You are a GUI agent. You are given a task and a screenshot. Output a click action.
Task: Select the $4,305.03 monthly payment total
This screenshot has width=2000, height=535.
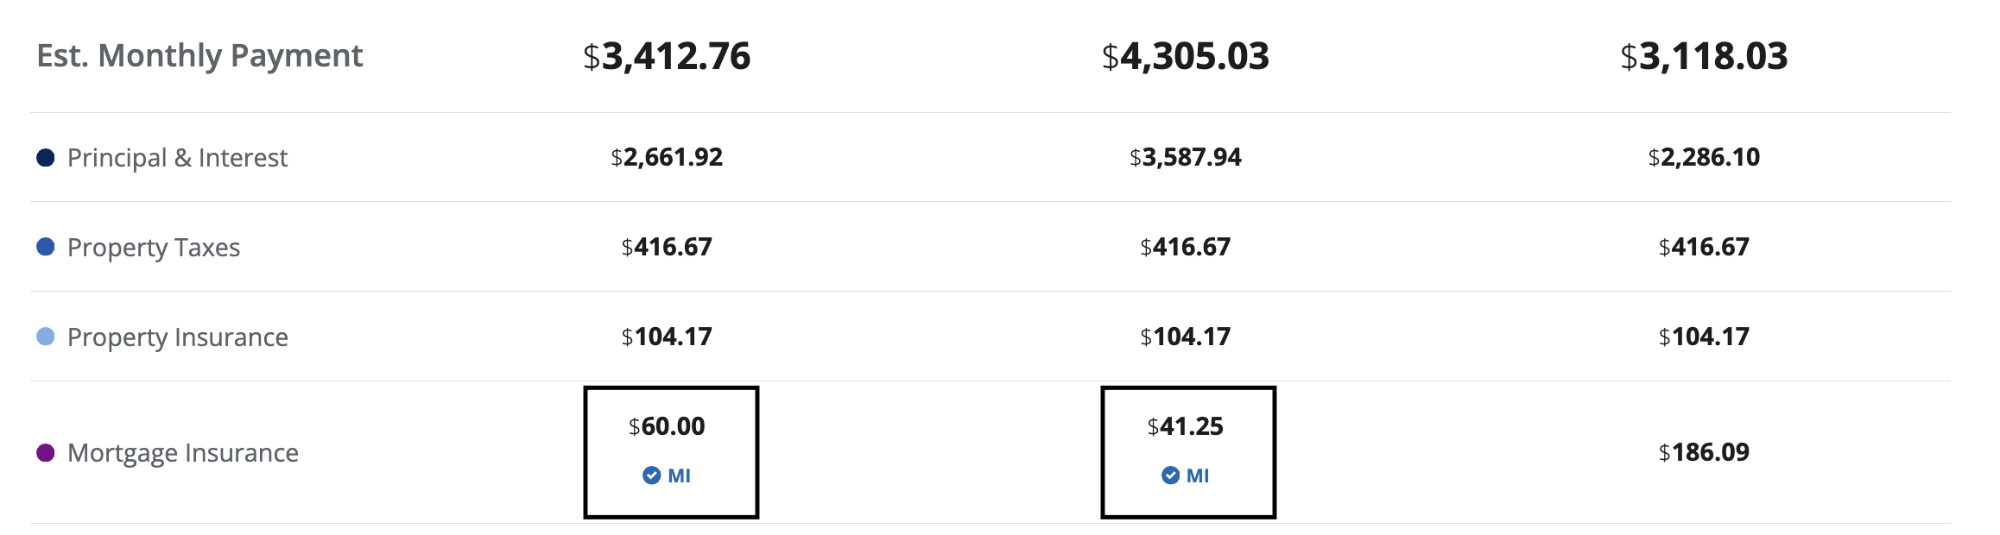(x=1186, y=56)
